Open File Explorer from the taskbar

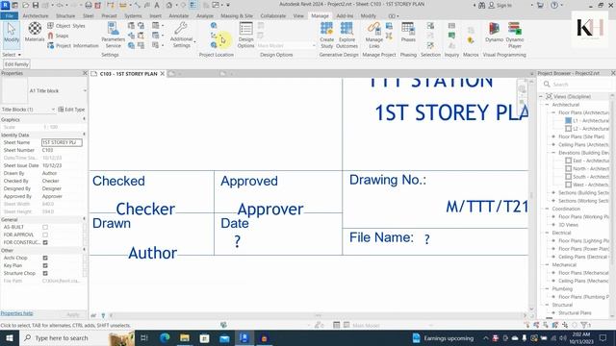tap(184, 337)
